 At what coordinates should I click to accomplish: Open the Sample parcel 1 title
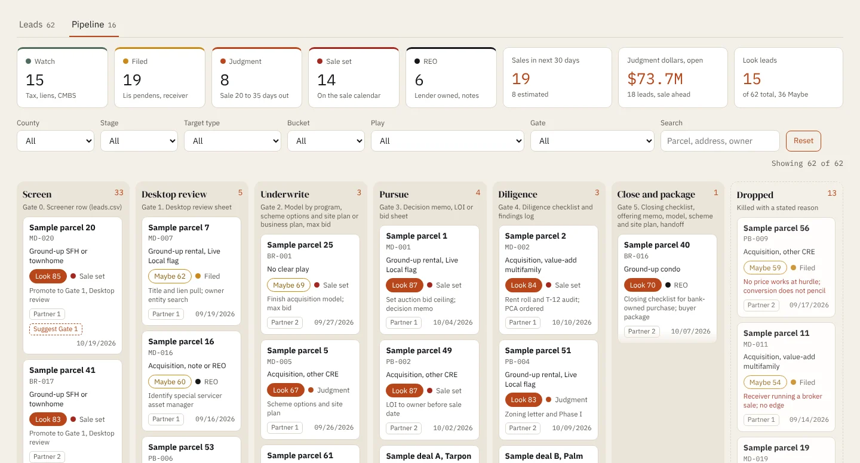pos(416,236)
